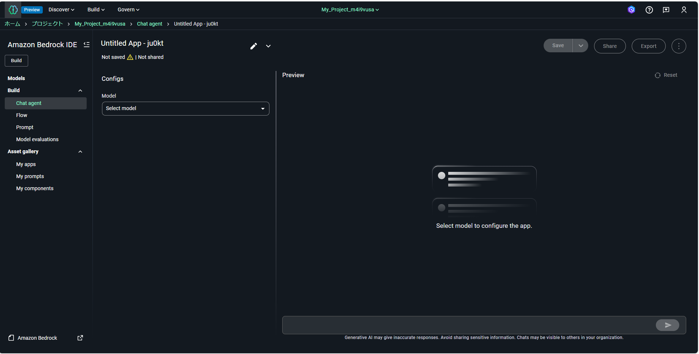Open the help question mark icon
Screen dimensions: 699x354
click(649, 10)
